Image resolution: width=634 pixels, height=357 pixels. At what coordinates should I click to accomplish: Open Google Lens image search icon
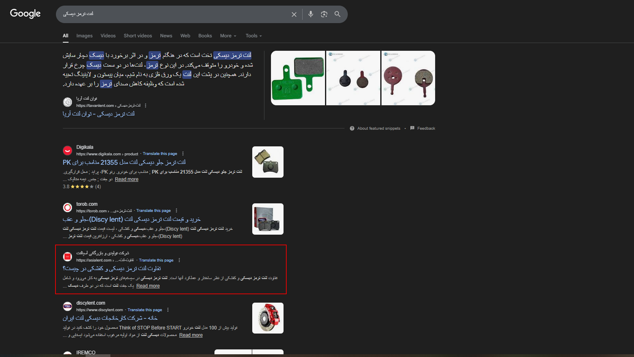(324, 14)
